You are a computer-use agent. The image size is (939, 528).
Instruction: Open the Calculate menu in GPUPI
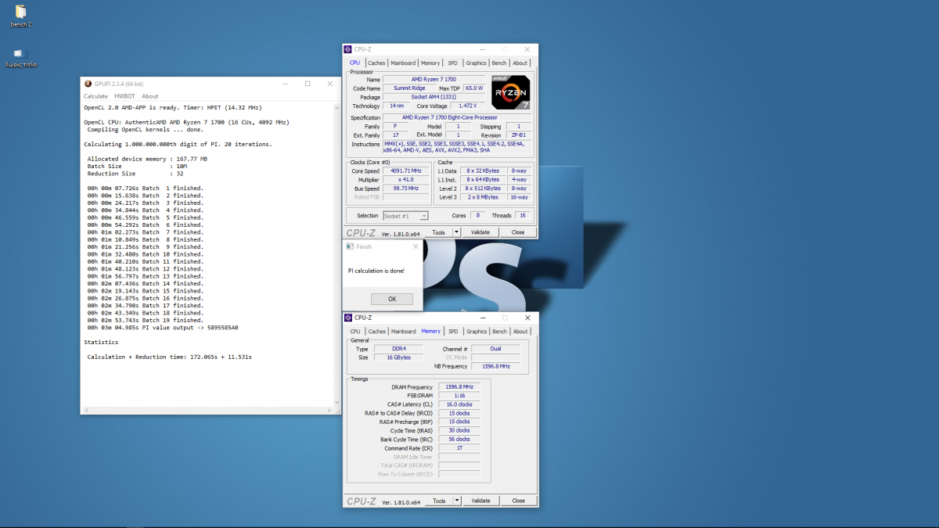coord(95,96)
